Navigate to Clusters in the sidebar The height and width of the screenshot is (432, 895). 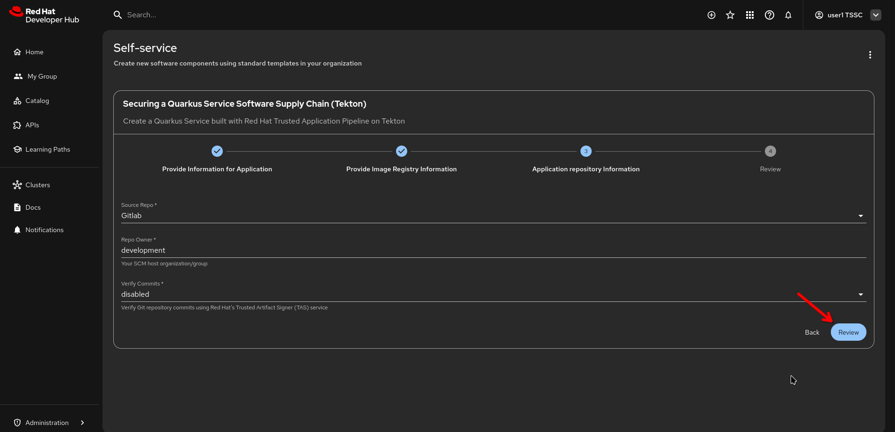coord(37,185)
